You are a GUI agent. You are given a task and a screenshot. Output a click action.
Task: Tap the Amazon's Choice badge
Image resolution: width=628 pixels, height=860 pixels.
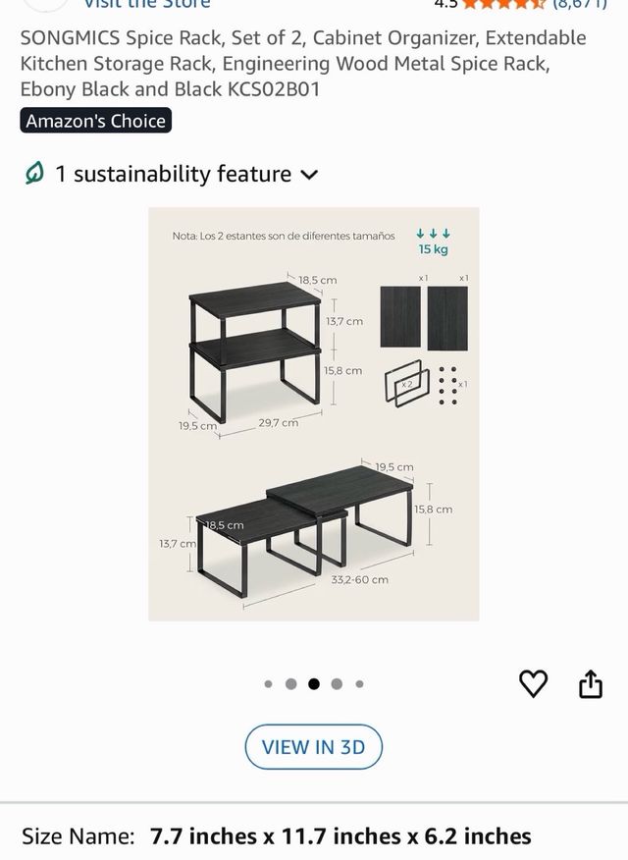[95, 122]
